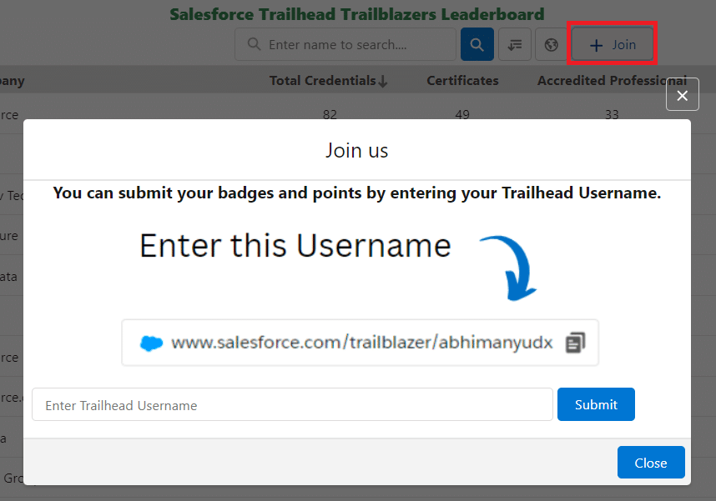The image size is (716, 501).
Task: Click the Certificates column header
Action: 462,81
